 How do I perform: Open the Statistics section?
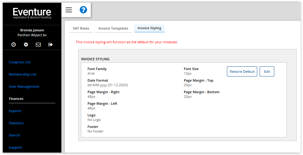[16, 123]
